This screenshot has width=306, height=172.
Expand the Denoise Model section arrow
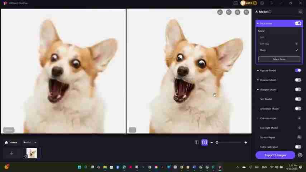point(258,80)
